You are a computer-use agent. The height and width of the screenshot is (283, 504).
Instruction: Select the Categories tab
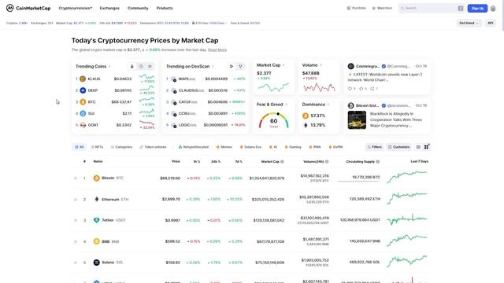pos(121,147)
